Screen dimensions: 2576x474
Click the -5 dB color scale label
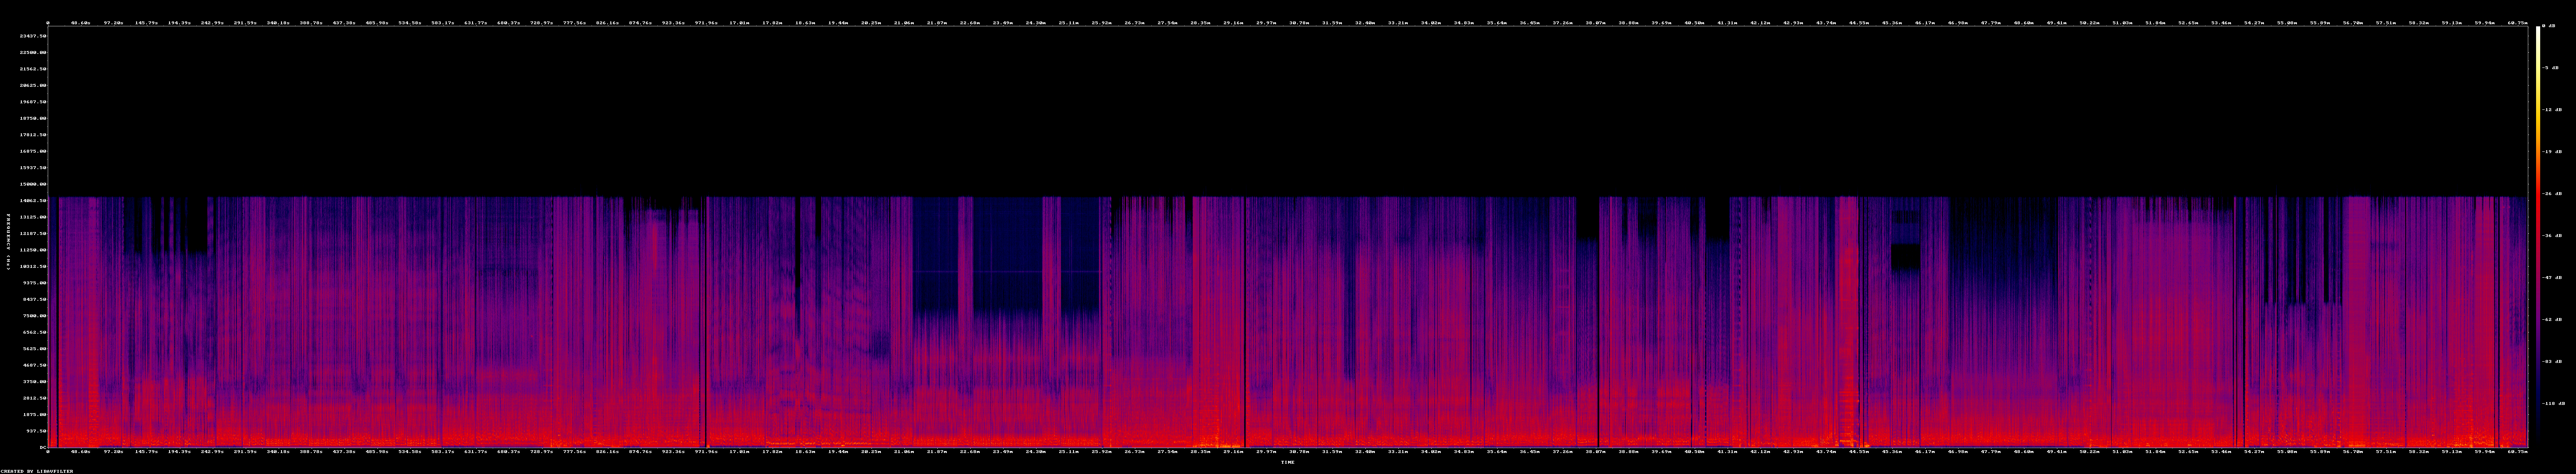2550,67
